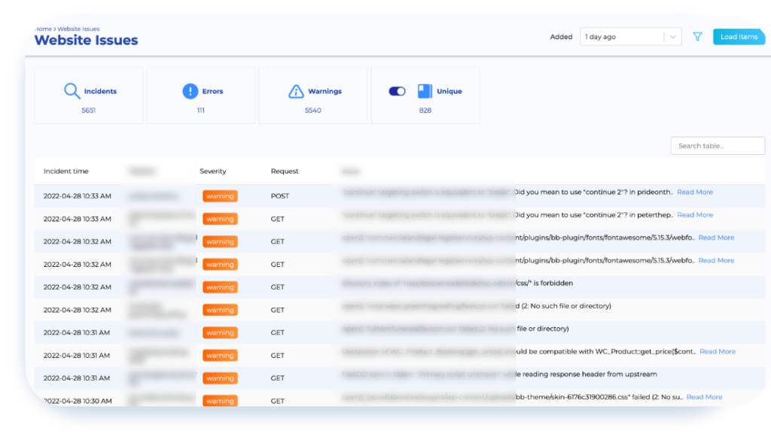The width and height of the screenshot is (771, 440).
Task: Click 'Read More' on the WC_Product_Booking row
Action: pyautogui.click(x=717, y=351)
